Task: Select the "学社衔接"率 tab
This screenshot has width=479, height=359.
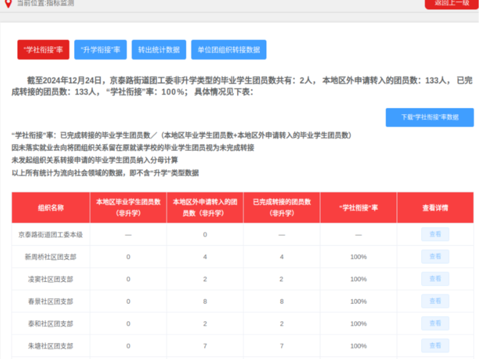Action: pos(44,49)
